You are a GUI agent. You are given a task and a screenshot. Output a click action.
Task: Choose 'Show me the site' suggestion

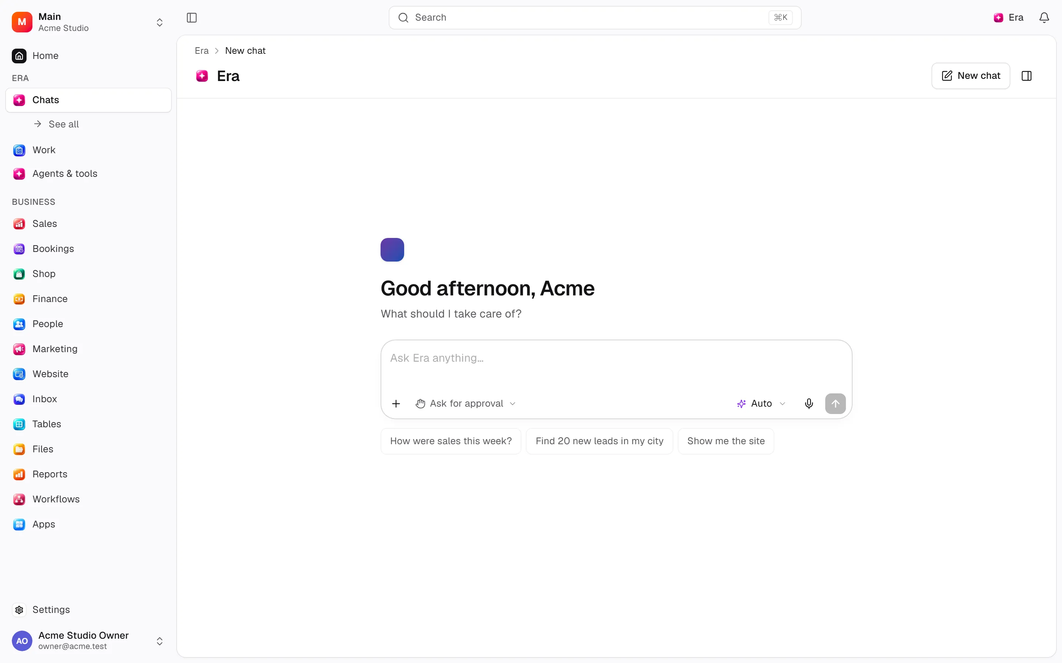[x=726, y=441]
